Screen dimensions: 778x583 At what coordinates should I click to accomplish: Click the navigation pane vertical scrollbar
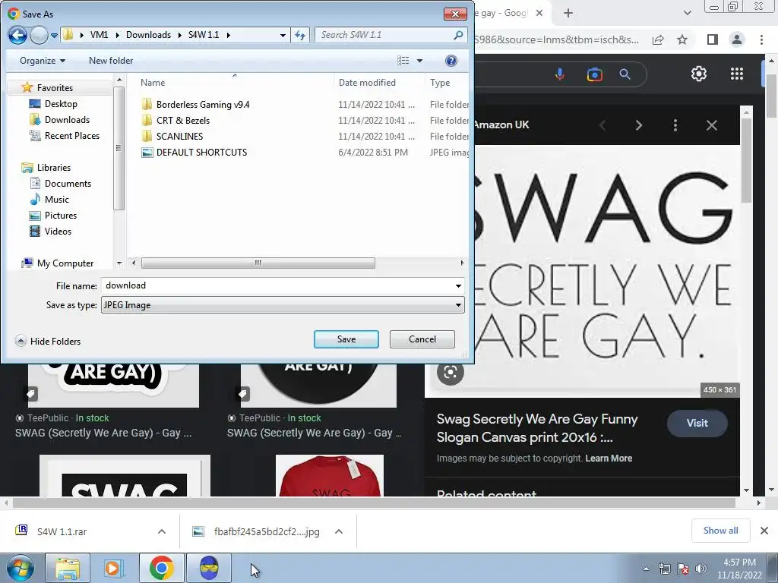(x=119, y=148)
